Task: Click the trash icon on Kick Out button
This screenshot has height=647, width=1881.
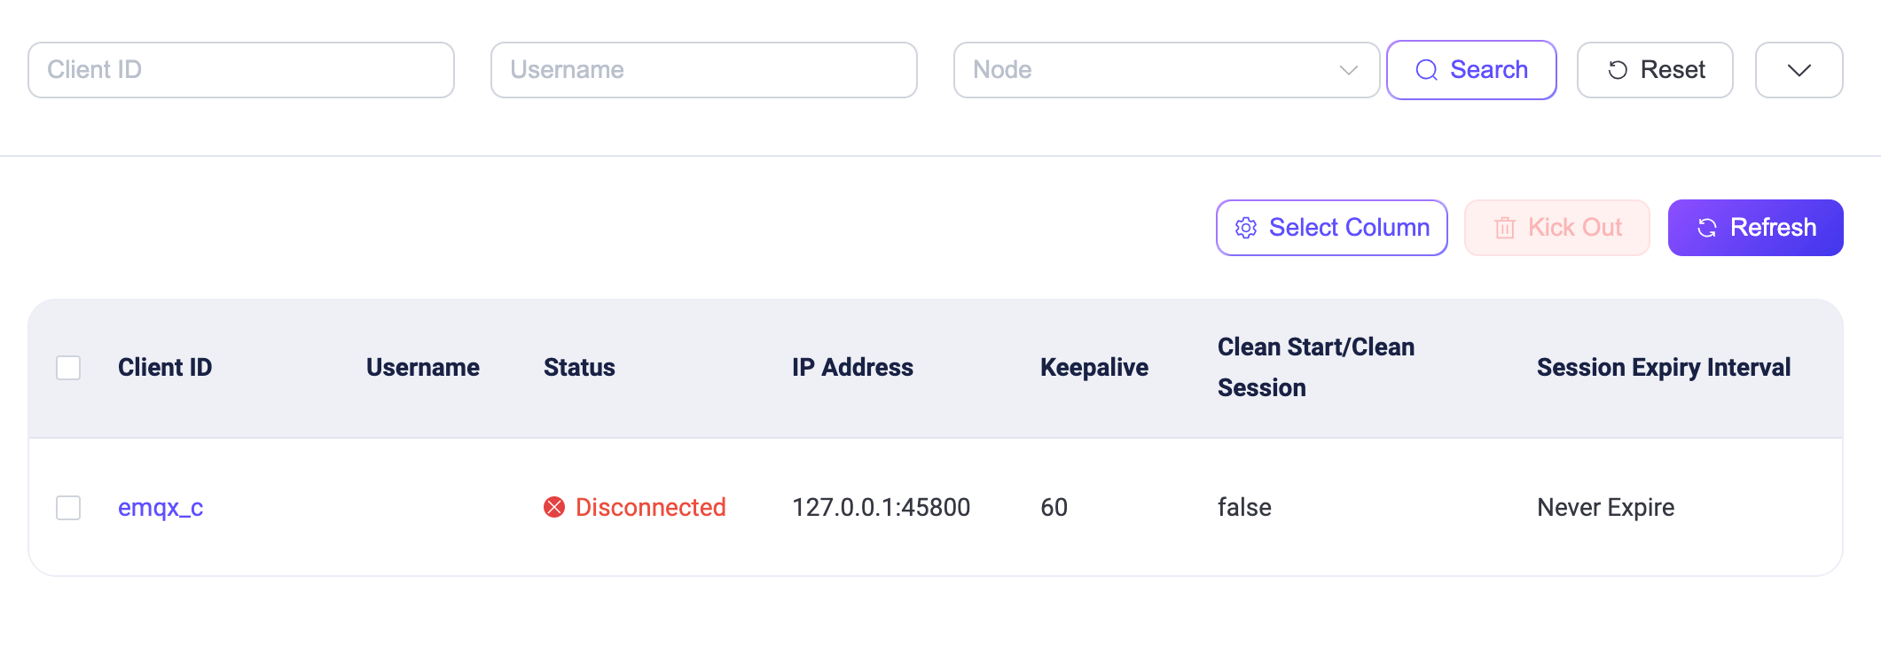Action: 1504,227
